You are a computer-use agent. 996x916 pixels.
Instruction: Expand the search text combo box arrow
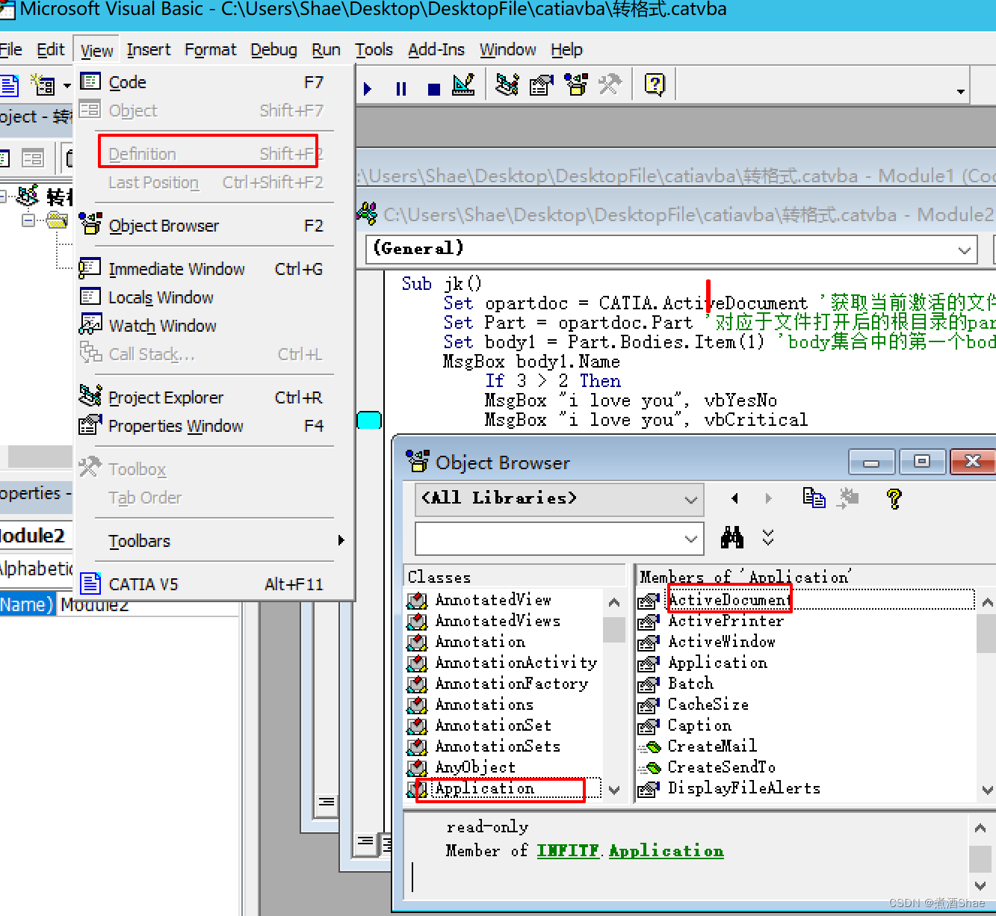(691, 538)
